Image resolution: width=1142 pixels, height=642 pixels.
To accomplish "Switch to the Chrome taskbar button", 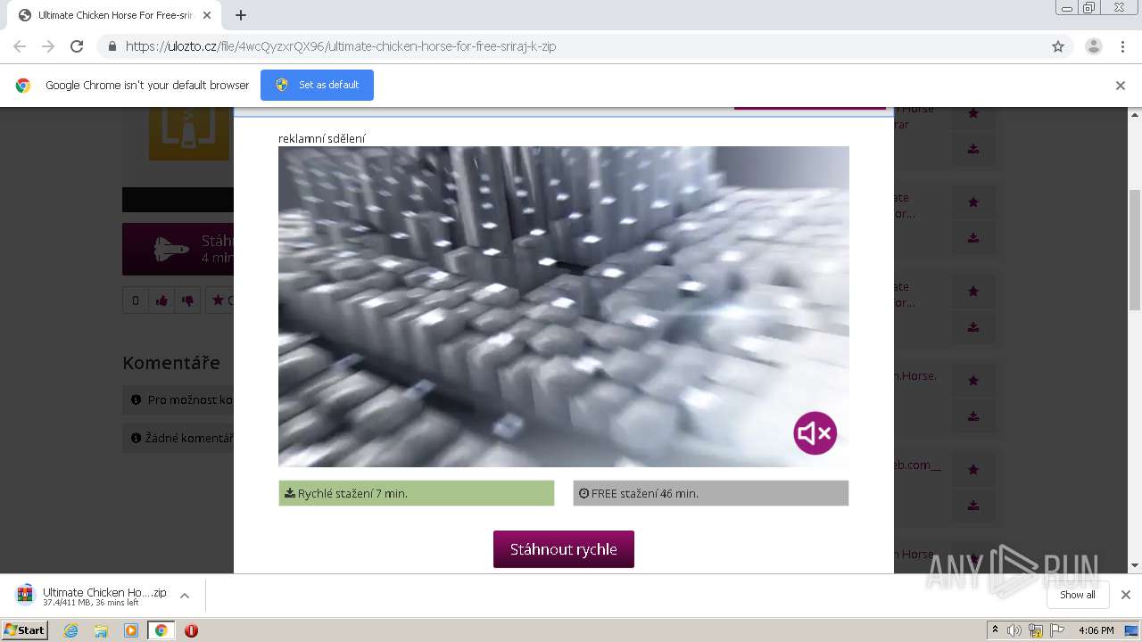I will (161, 630).
